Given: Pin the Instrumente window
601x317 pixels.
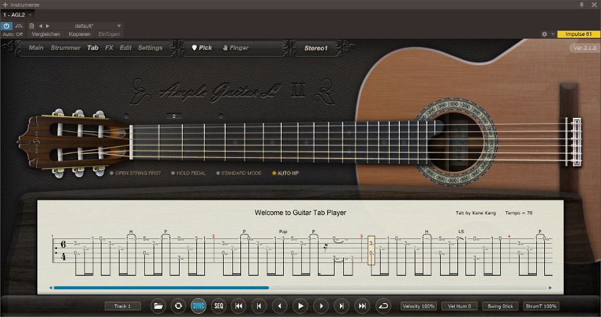Looking at the screenshot, I should pyautogui.click(x=582, y=5).
